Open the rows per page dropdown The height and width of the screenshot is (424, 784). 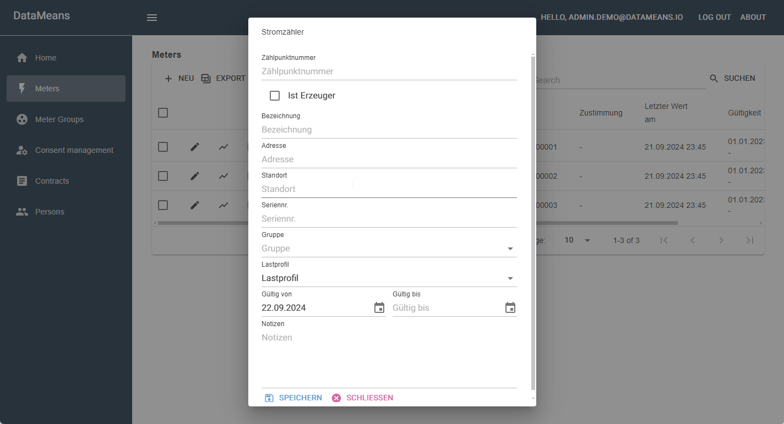(x=578, y=240)
